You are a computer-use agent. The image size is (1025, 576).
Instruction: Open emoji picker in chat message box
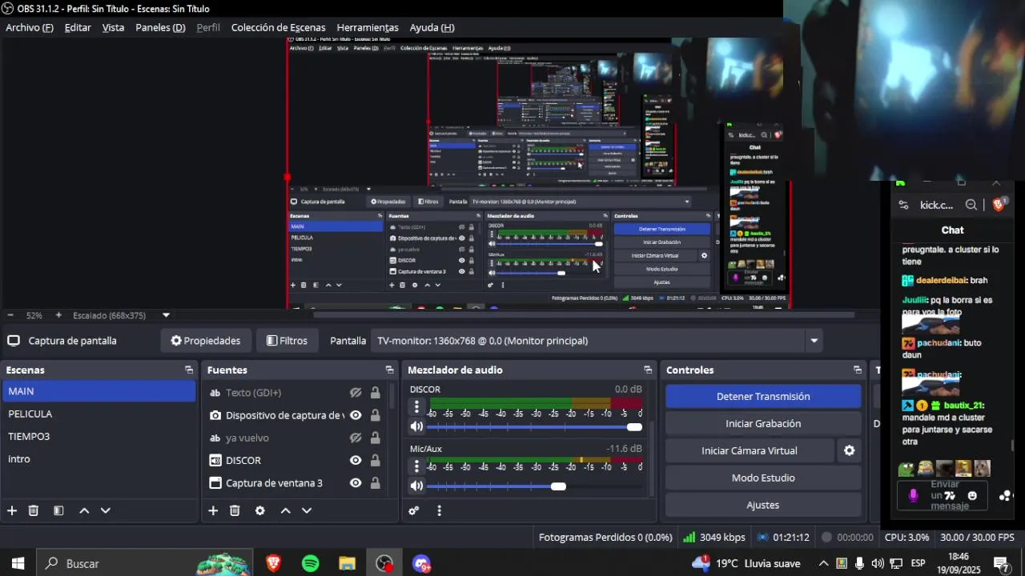[972, 495]
